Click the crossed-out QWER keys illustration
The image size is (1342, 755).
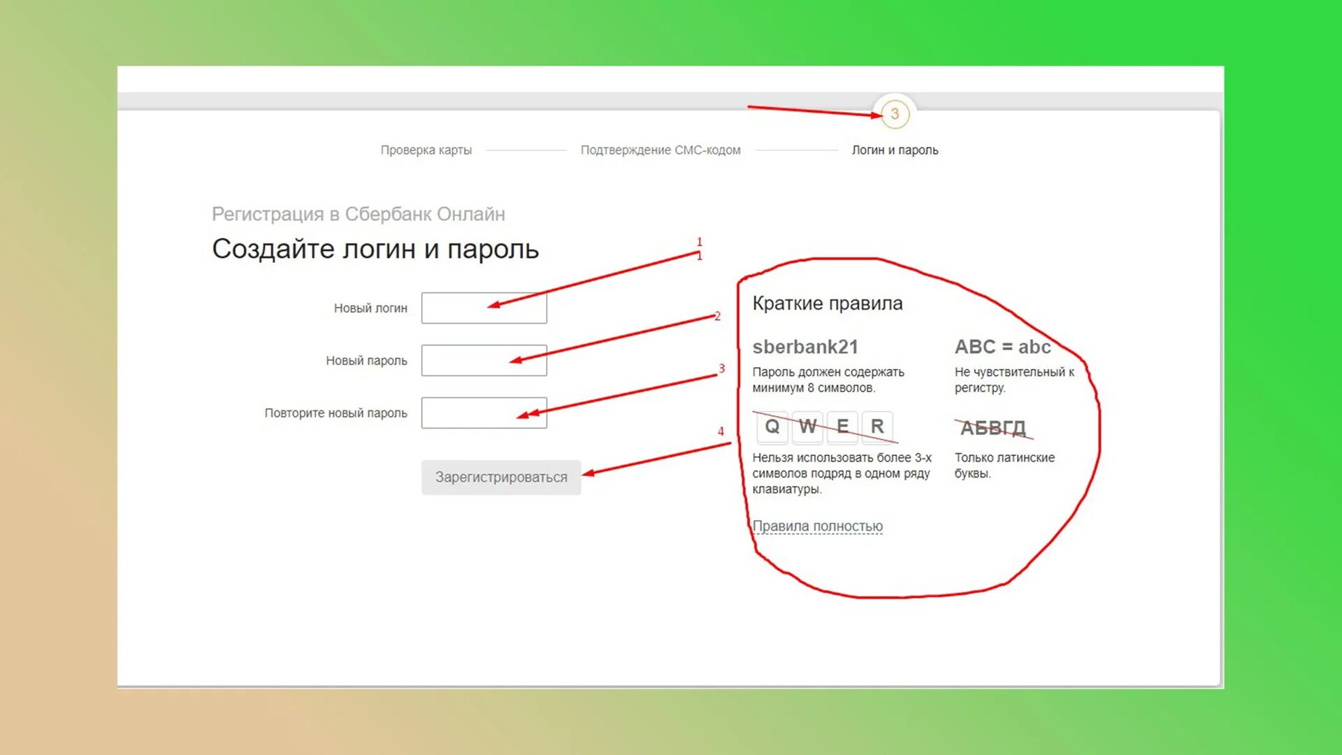[825, 426]
